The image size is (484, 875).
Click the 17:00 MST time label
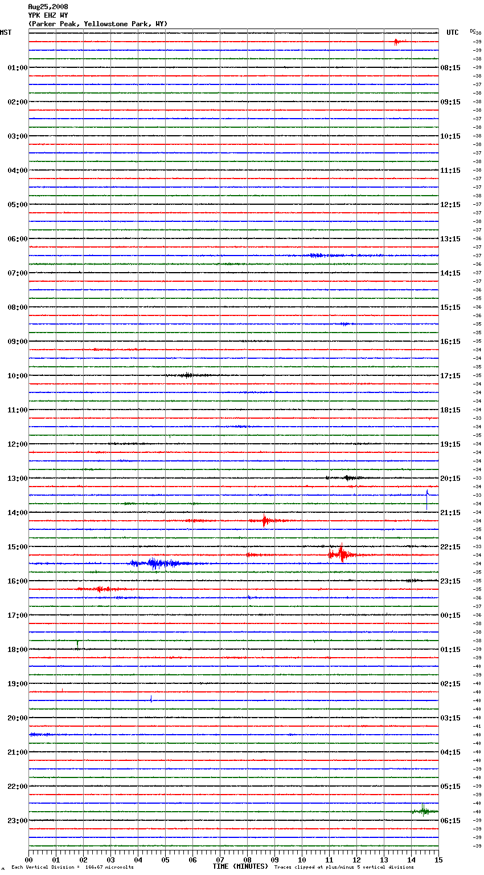point(18,615)
